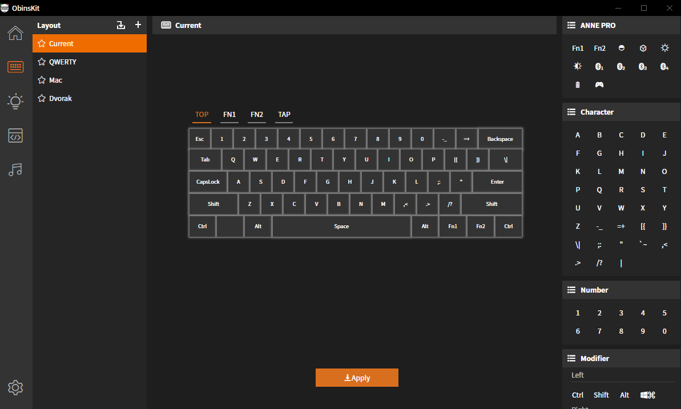Pick letter Z in Character panel
The image size is (681, 409).
click(x=578, y=226)
